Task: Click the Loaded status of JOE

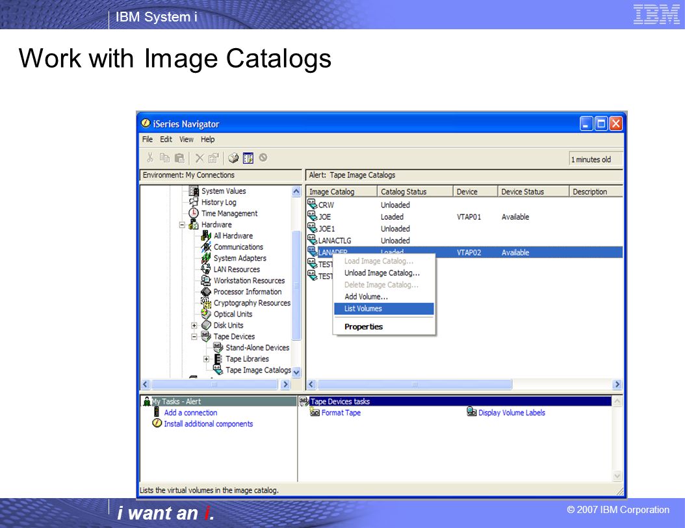Action: [392, 217]
